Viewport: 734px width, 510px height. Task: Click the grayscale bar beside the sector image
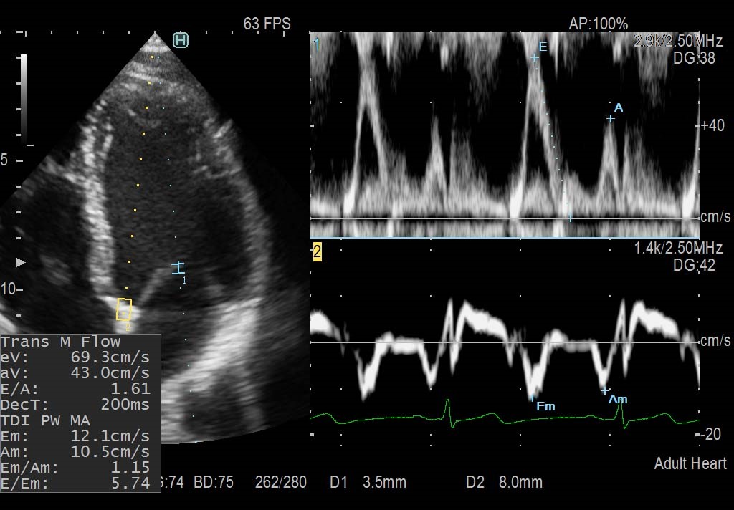pyautogui.click(x=24, y=98)
